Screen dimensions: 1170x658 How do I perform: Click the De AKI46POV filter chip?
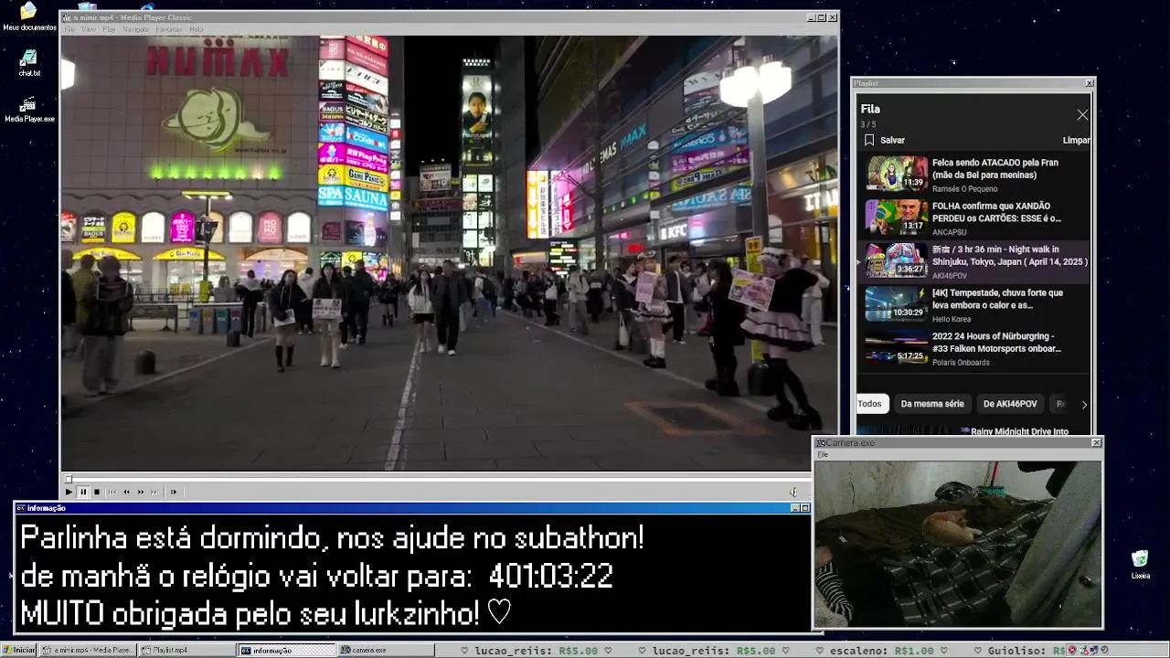[x=1010, y=404]
